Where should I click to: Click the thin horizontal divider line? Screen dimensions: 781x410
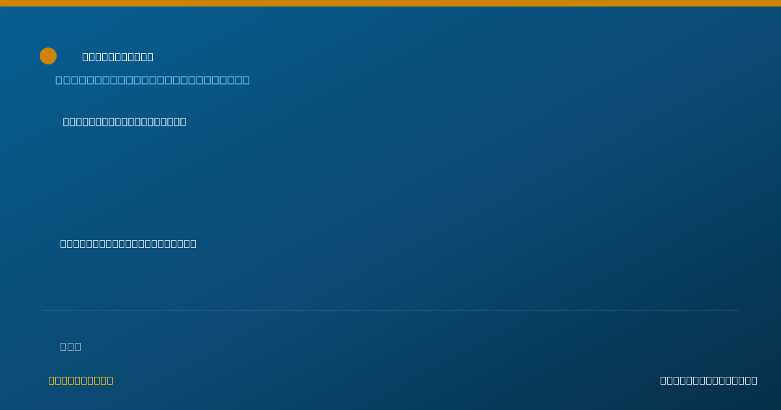tap(390, 310)
